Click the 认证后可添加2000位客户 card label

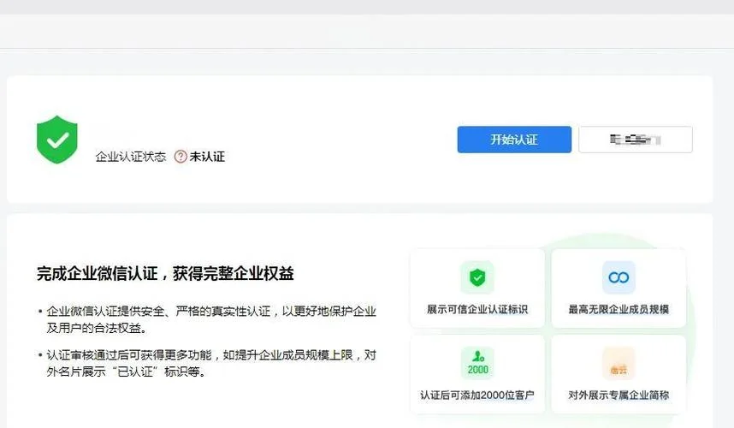pyautogui.click(x=477, y=395)
